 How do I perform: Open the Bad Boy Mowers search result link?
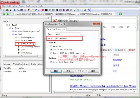(x=103, y=86)
